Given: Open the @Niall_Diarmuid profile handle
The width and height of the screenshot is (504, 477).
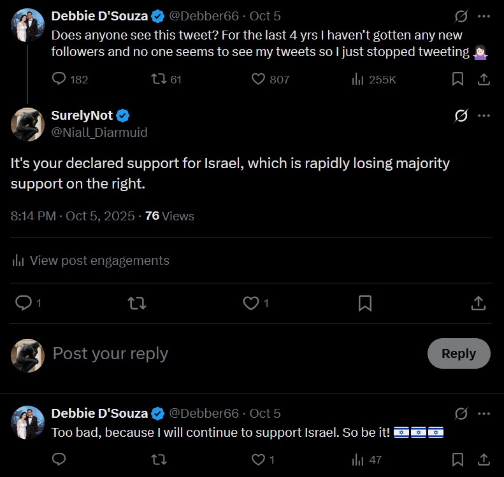Looking at the screenshot, I should tap(99, 132).
